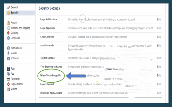
Task: Expand the Deactivate Your Account row
Action: click(x=100, y=93)
